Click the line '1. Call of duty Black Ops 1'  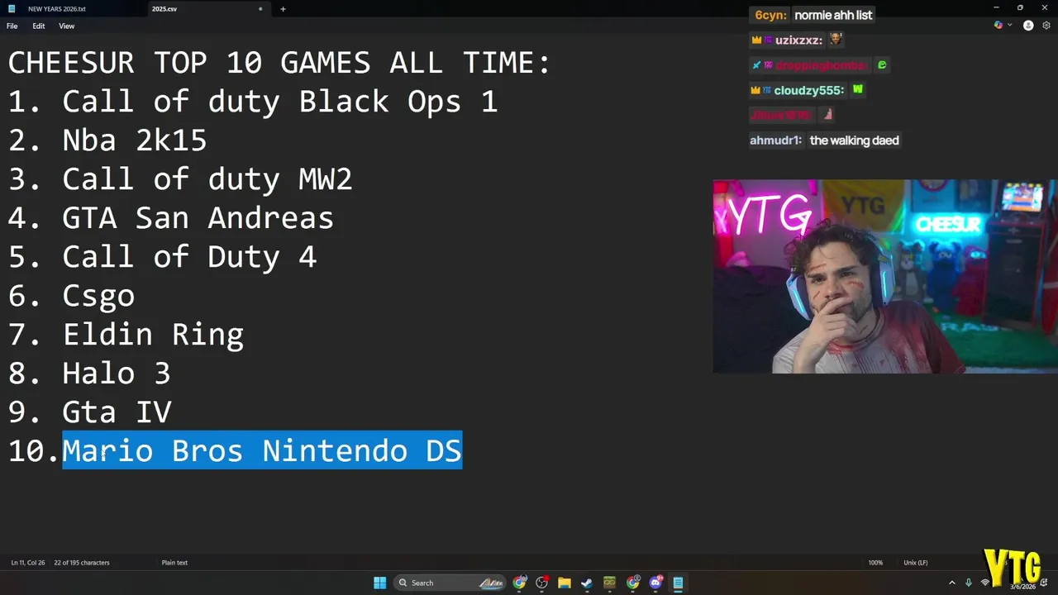coord(253,102)
